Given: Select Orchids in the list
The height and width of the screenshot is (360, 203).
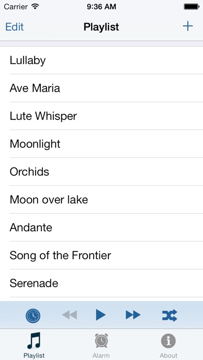Looking at the screenshot, I should [x=102, y=171].
